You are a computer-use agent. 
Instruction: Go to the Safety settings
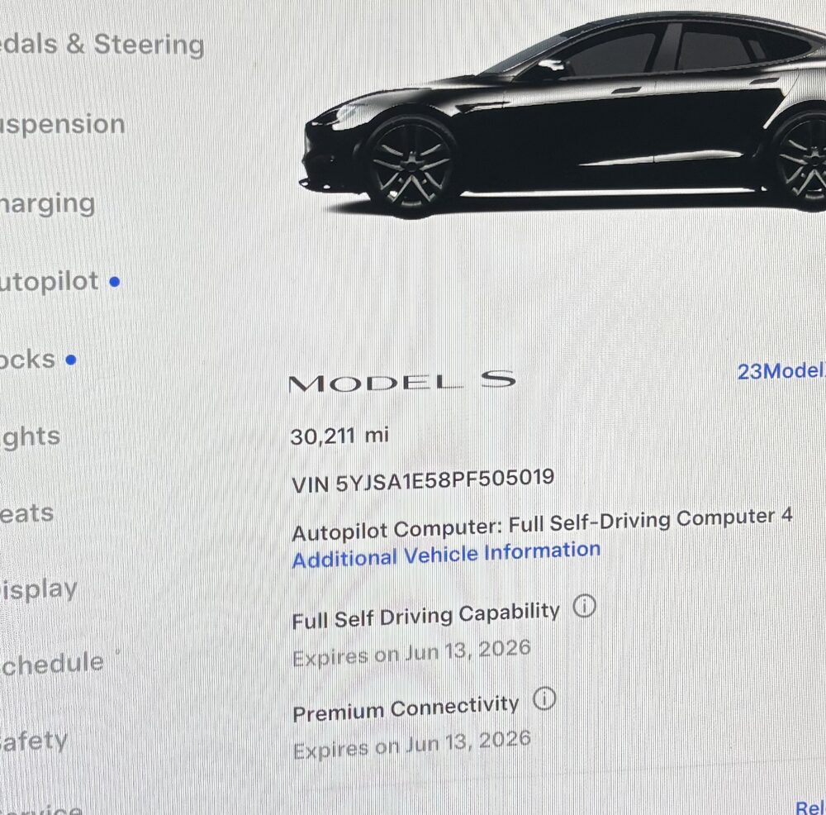coord(34,741)
